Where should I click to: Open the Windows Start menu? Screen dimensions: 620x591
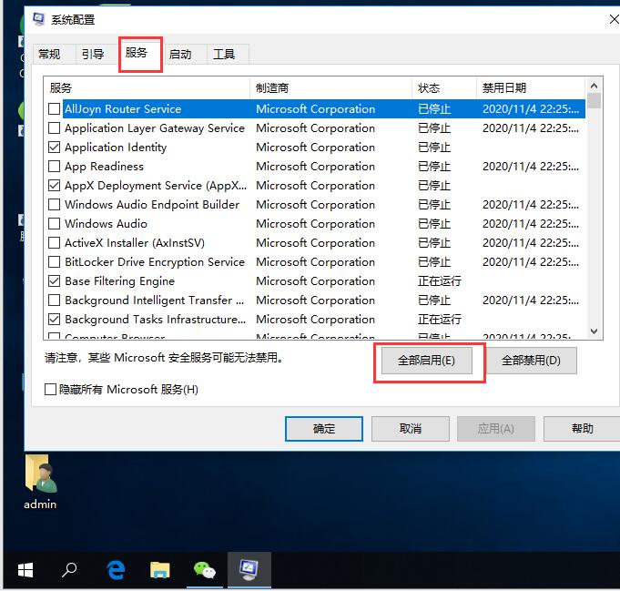pyautogui.click(x=25, y=570)
